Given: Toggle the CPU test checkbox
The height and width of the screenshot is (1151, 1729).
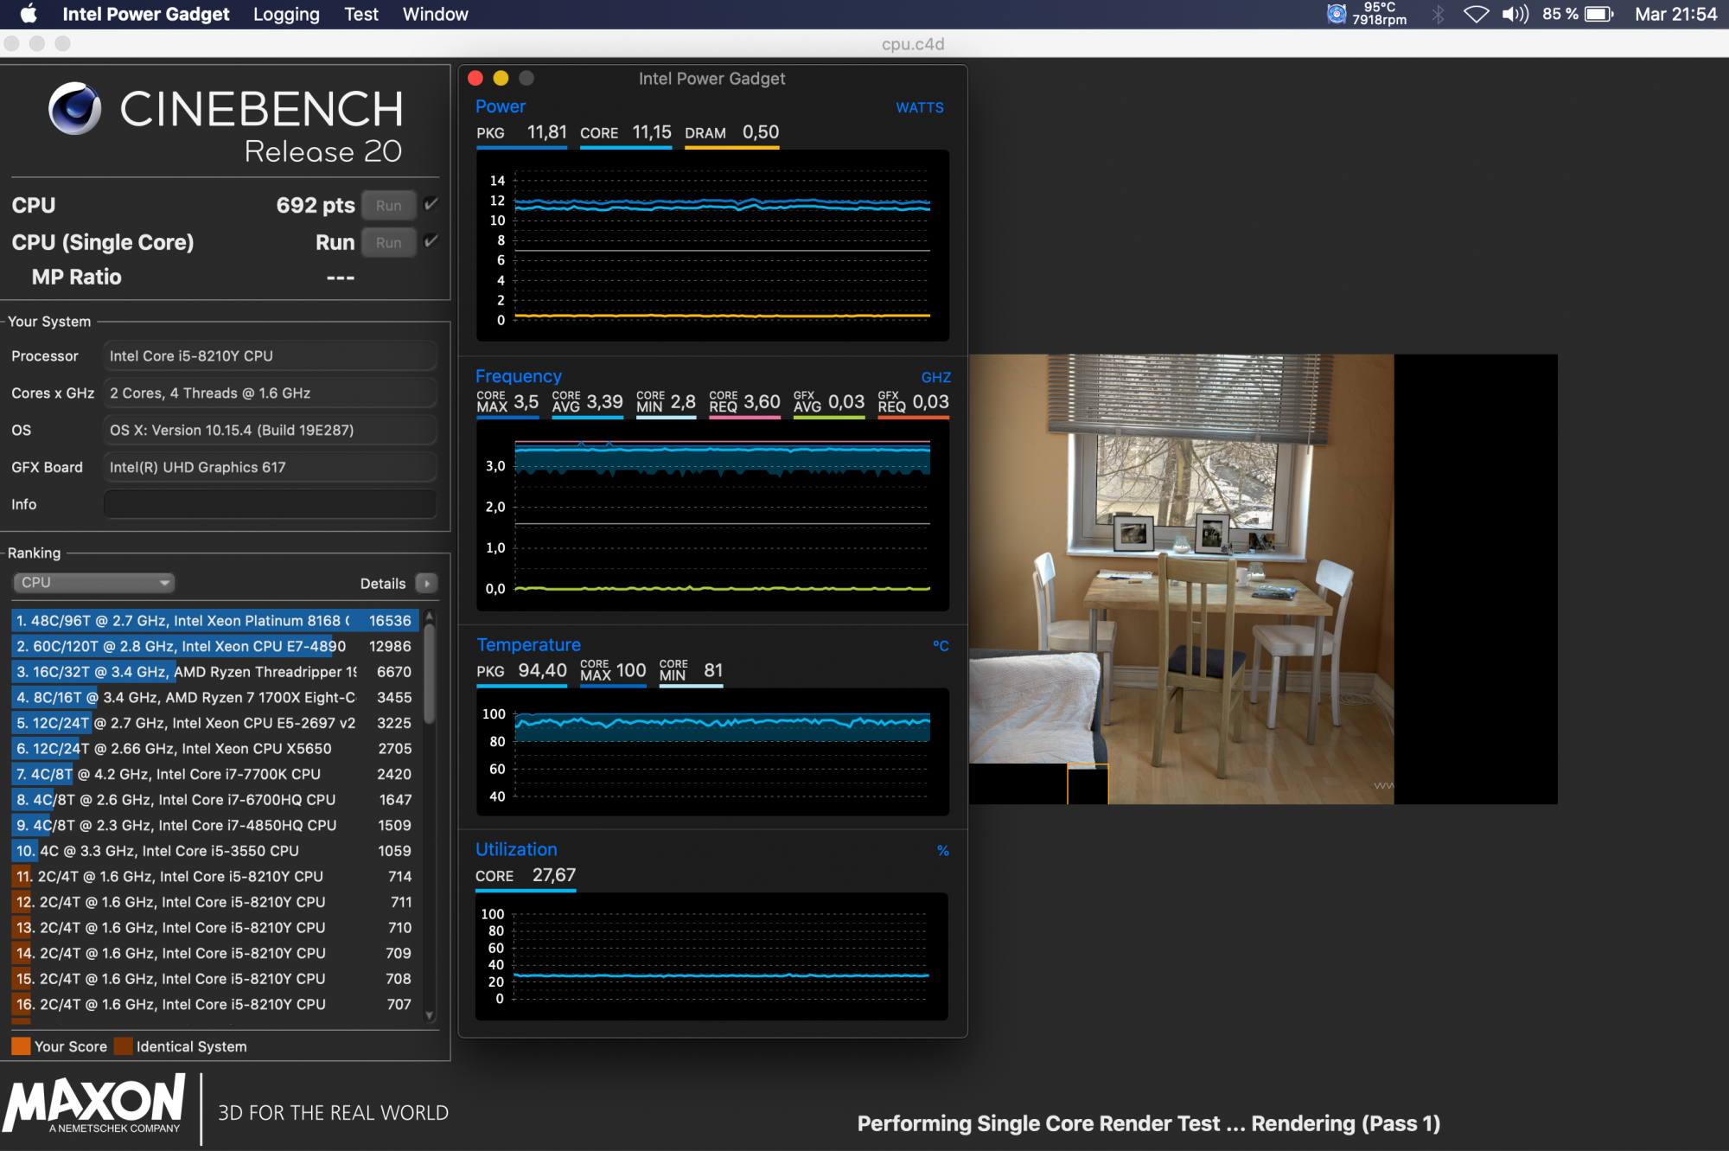Looking at the screenshot, I should (431, 205).
